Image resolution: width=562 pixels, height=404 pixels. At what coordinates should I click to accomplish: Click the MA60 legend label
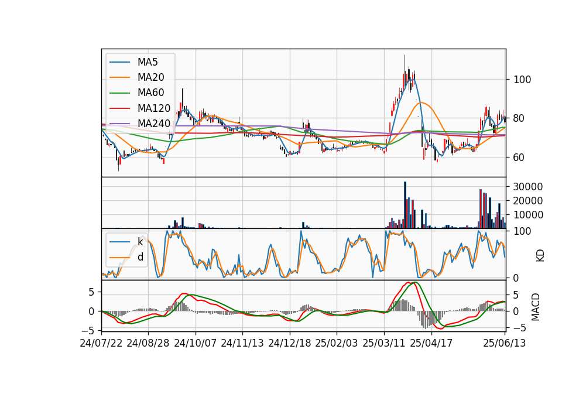coord(151,93)
